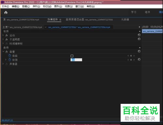This screenshot has height=125, width=163.
Task: Select the 不透明度 effect name
Action: (15, 39)
